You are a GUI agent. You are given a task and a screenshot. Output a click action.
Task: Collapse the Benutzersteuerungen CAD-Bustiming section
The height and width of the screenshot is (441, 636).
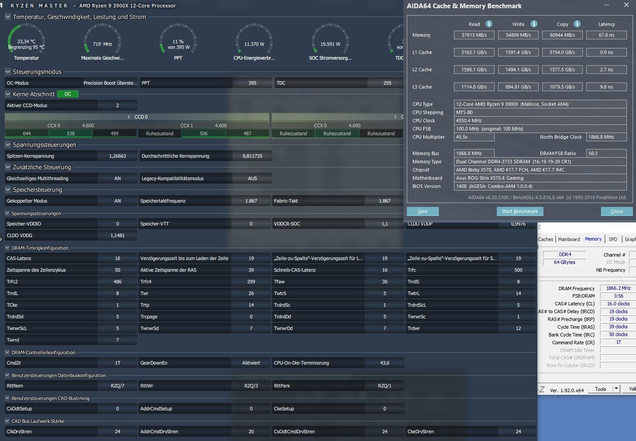[x=7, y=398]
